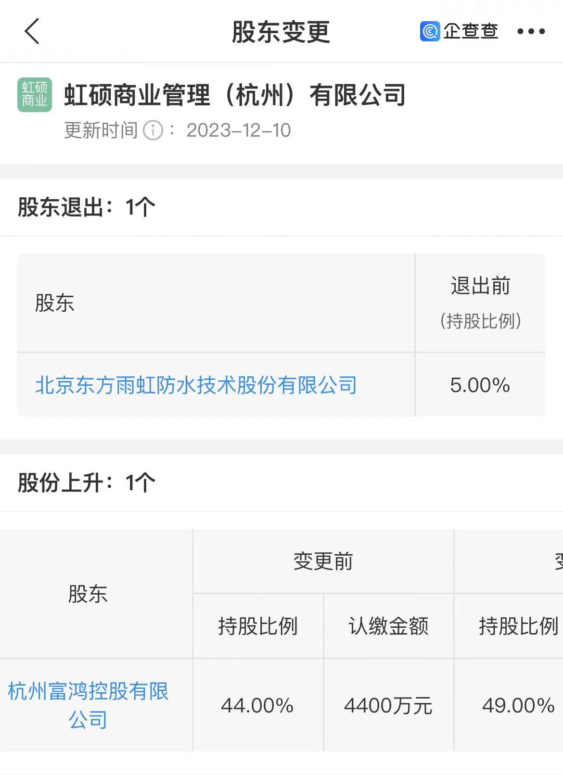Tap the 企查查 brand name text

coord(471,32)
